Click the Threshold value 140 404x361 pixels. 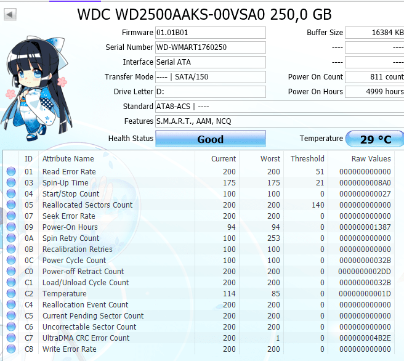[318, 205]
